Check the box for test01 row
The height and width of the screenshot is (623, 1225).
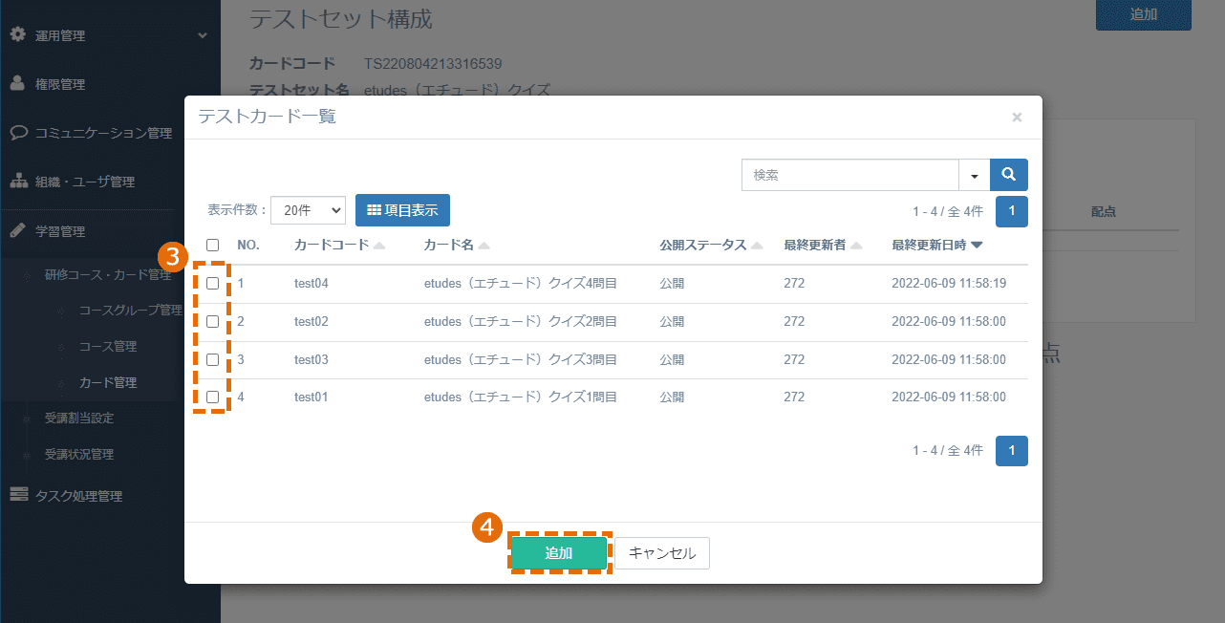[x=212, y=397]
